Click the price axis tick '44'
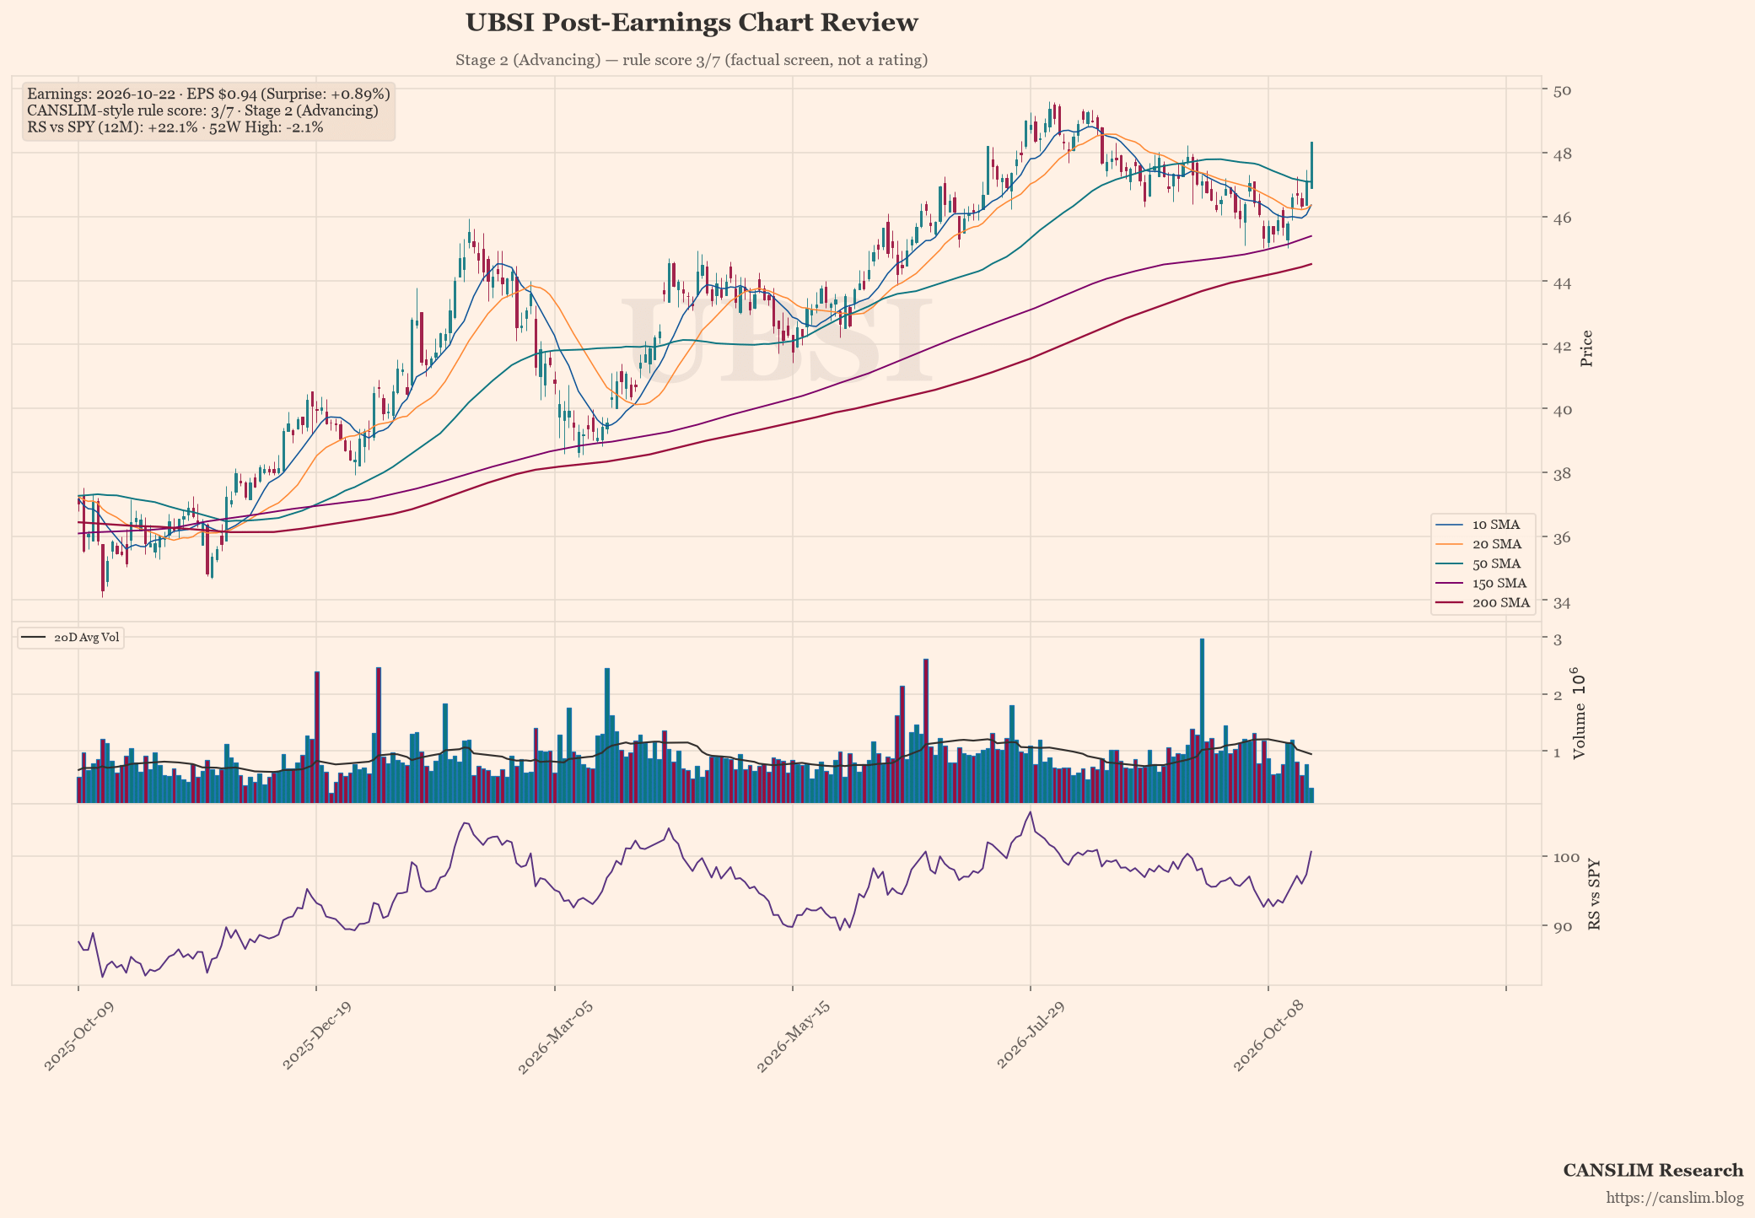 pyautogui.click(x=1561, y=282)
